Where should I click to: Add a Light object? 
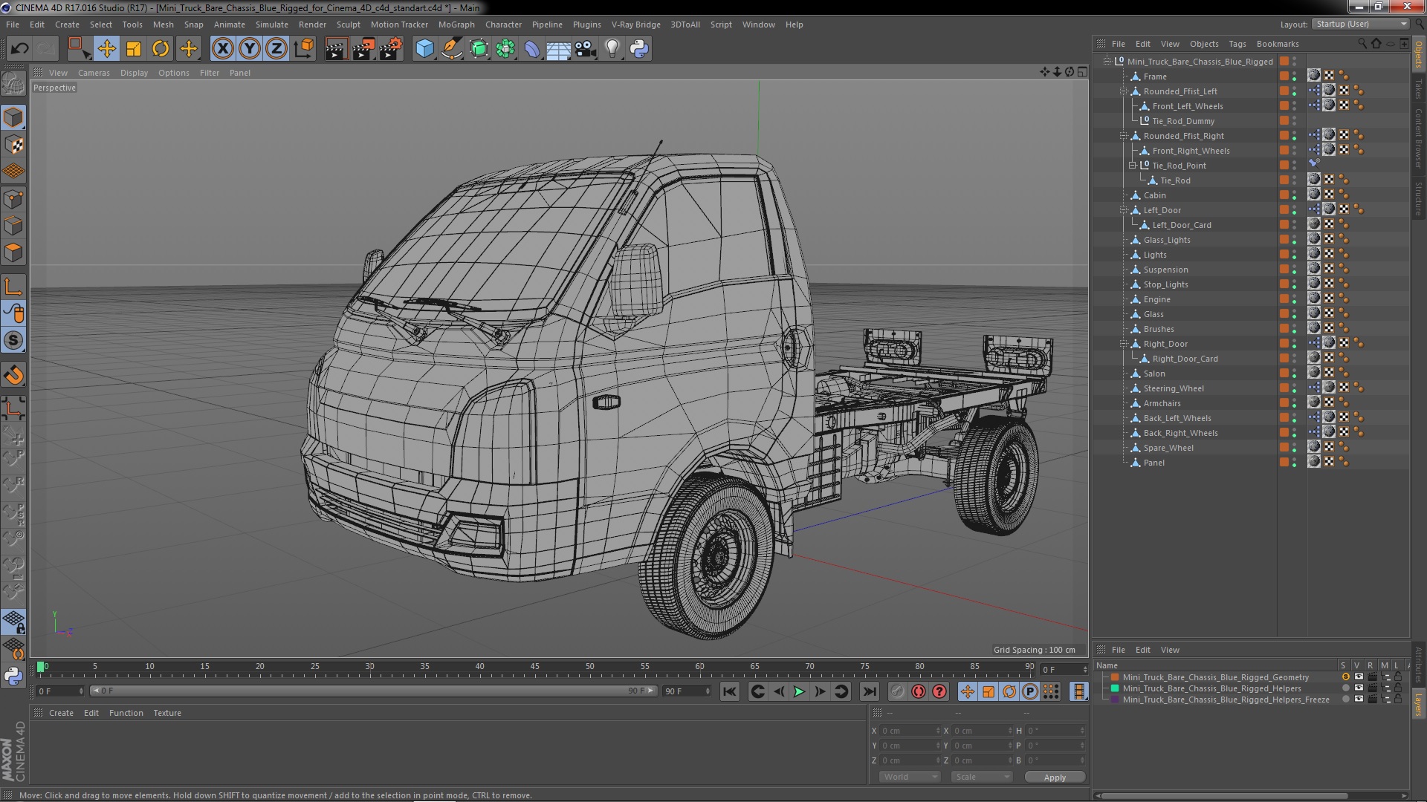click(612, 49)
